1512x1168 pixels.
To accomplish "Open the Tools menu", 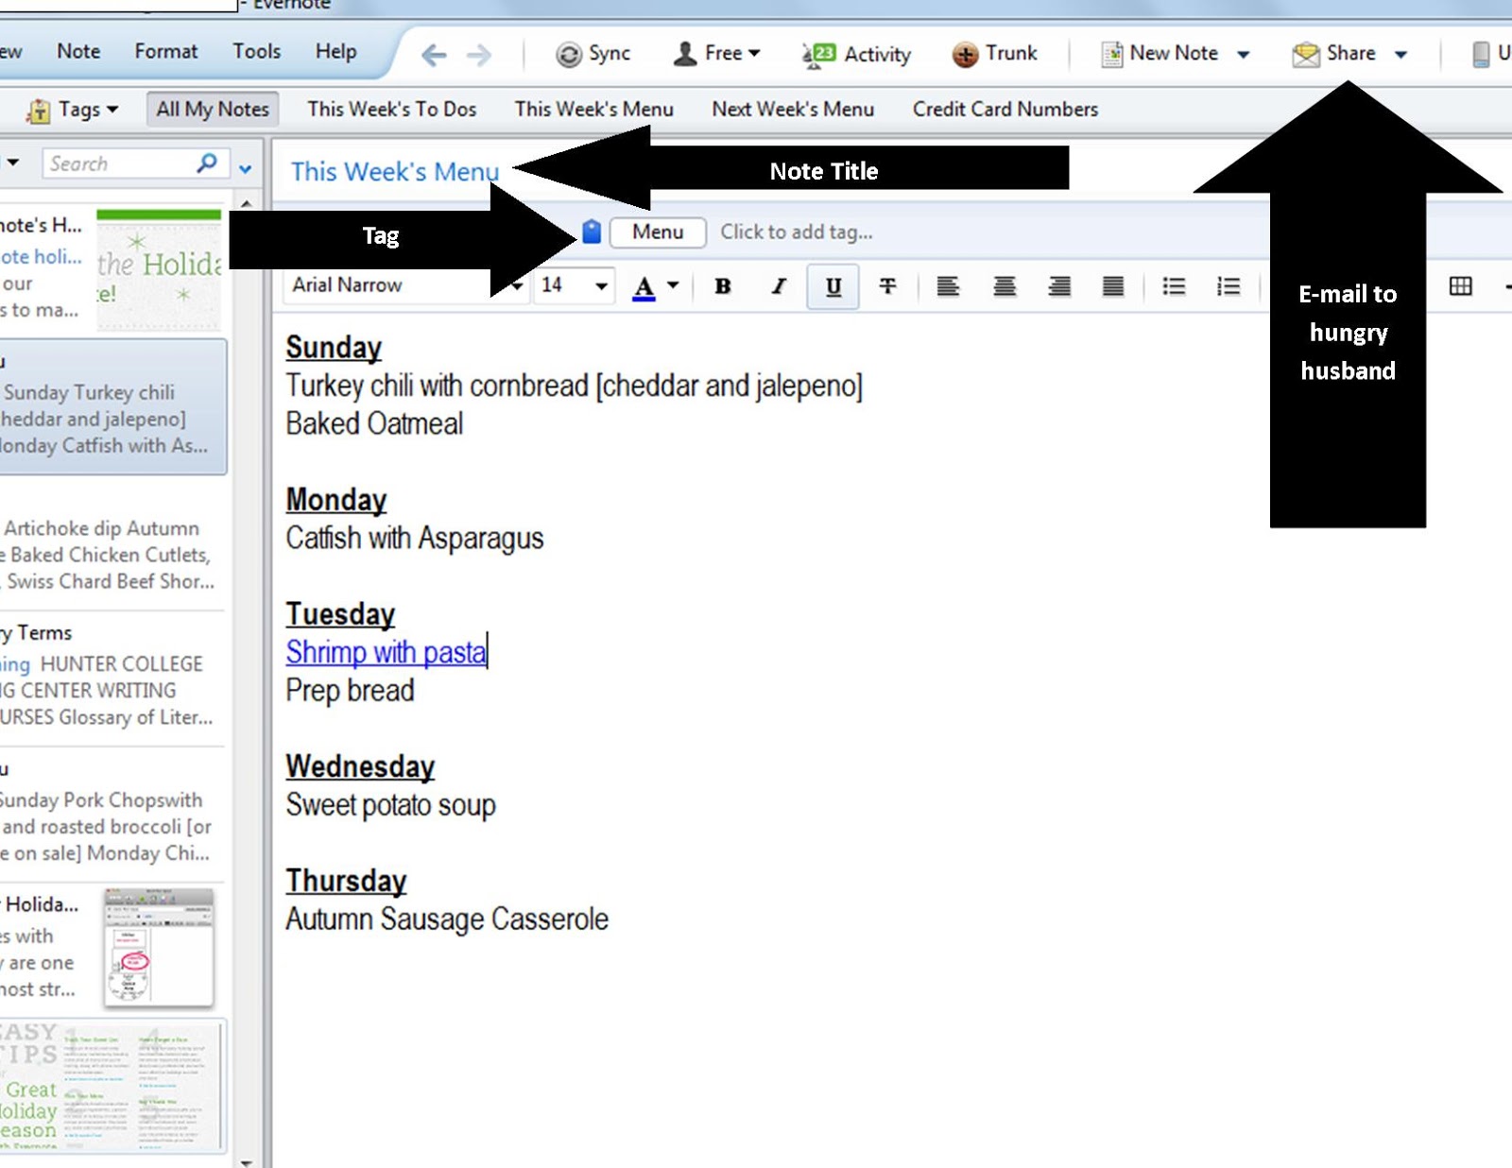I will pos(257,52).
